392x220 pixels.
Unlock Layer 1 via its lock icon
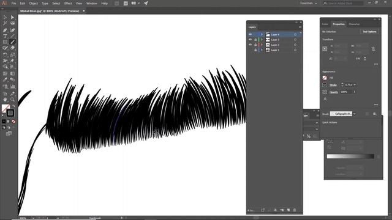[255, 50]
